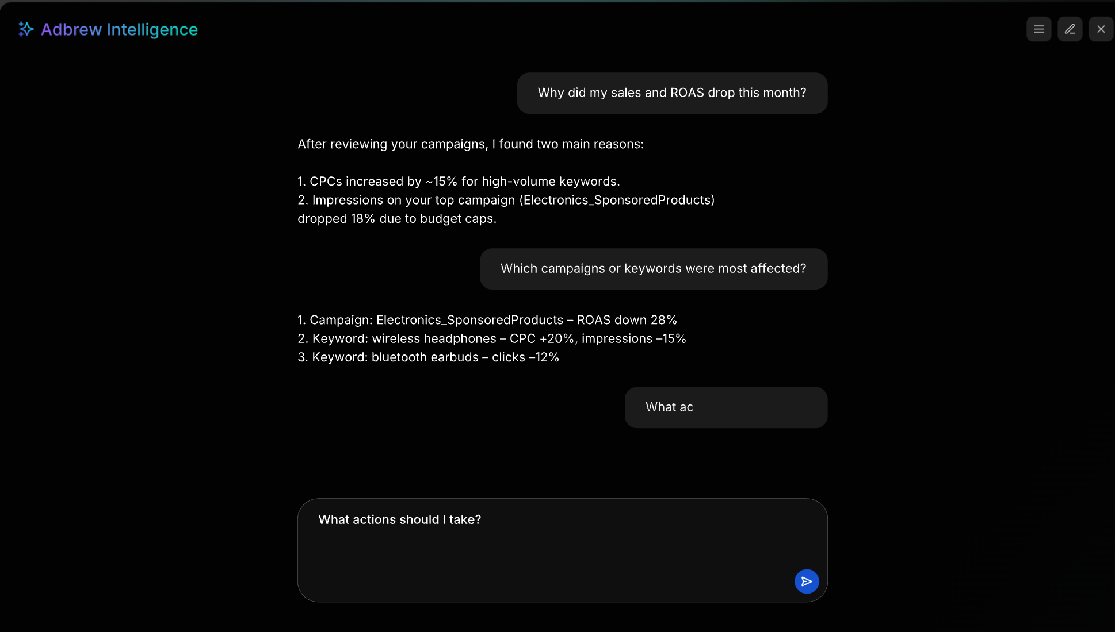This screenshot has height=632, width=1115.
Task: Click 'Keyword: wireless headphones' text
Action: [404, 339]
